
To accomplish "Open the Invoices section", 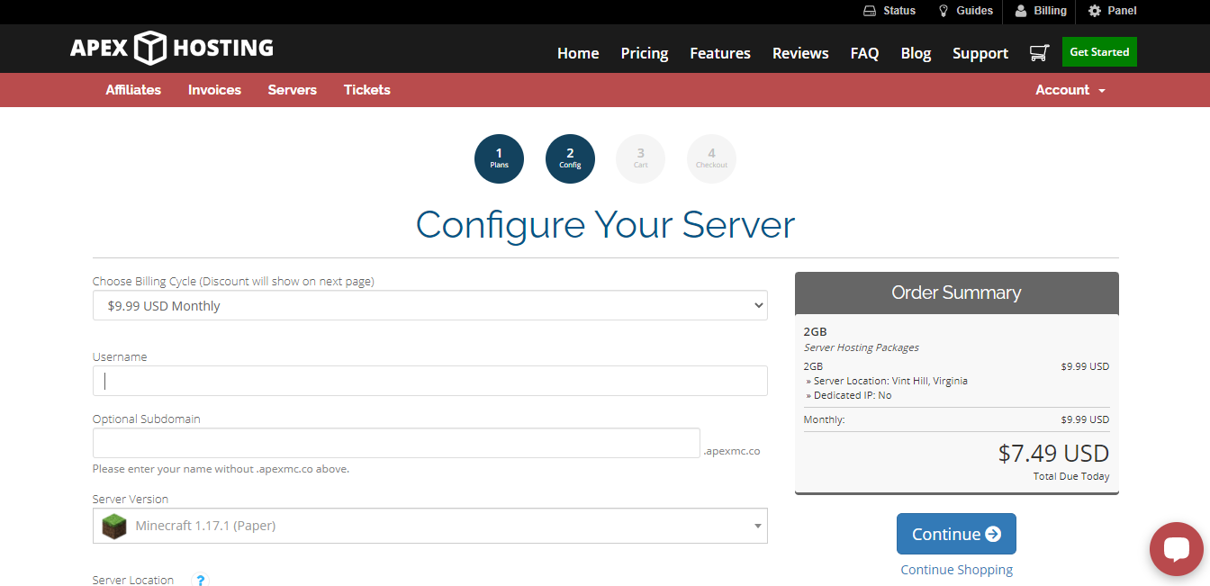I will pyautogui.click(x=214, y=90).
